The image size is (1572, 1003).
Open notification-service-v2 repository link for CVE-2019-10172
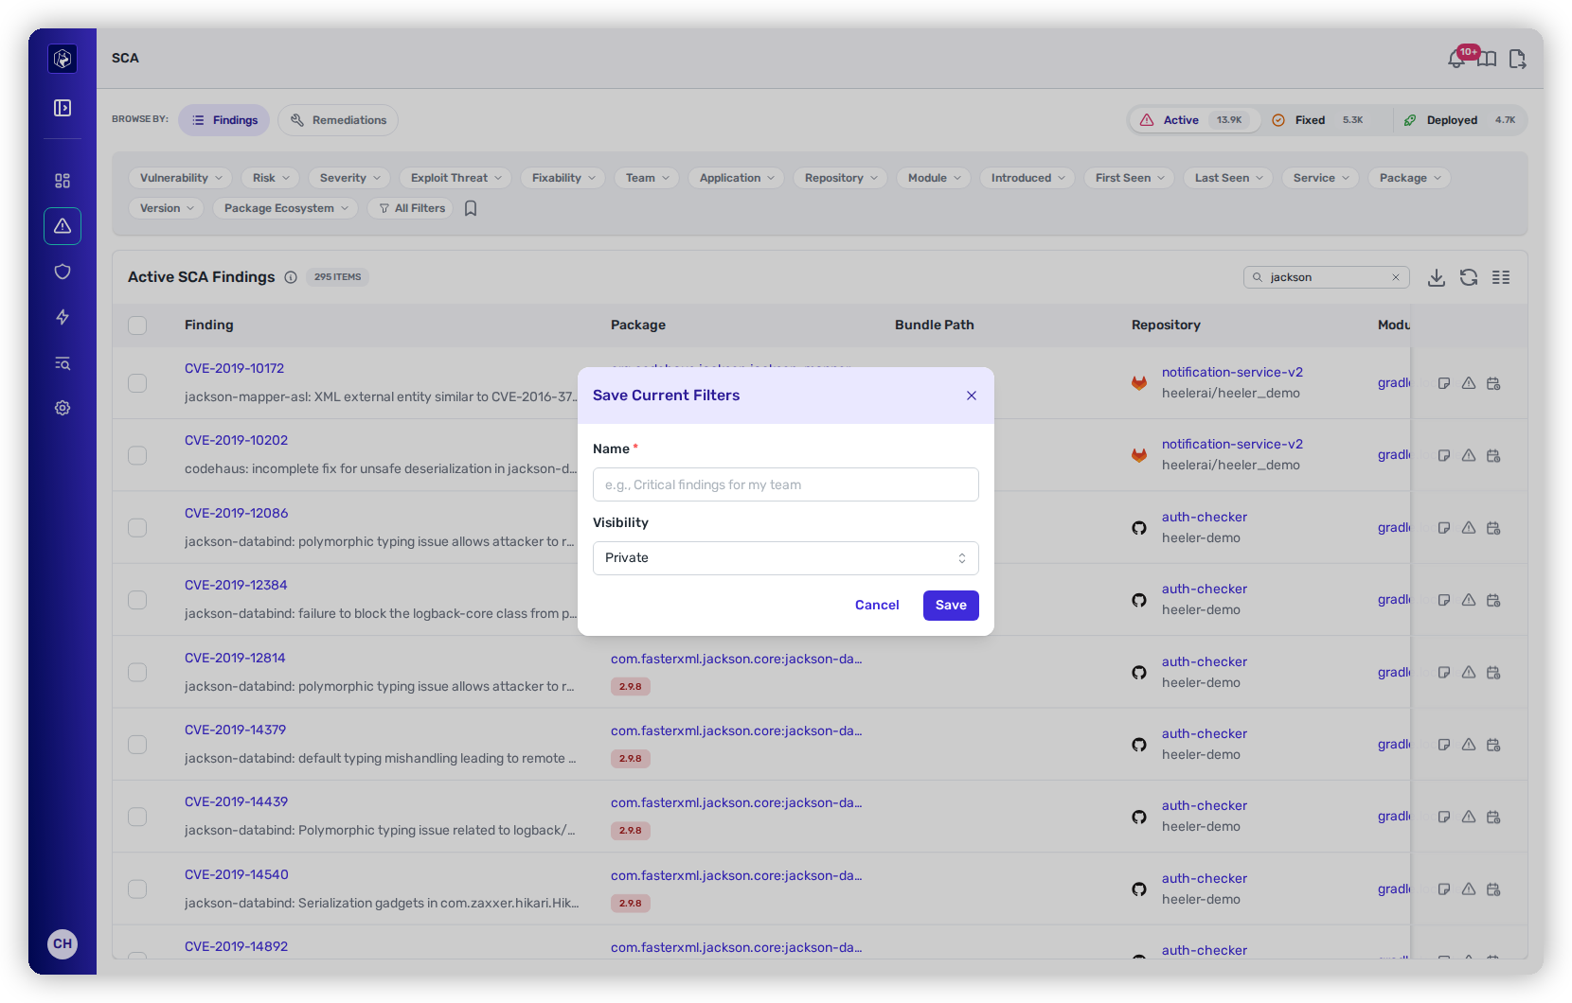click(1232, 372)
